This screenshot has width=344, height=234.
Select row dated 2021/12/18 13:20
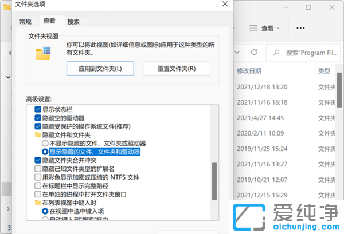[x=285, y=87]
